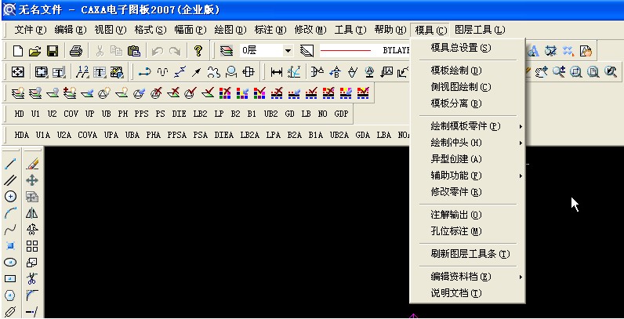Select the Mirror tool
624x319 pixels.
coord(32,213)
